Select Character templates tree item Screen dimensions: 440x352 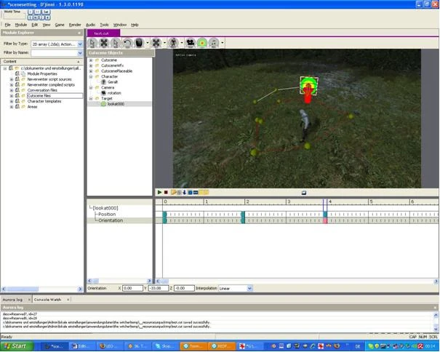pyautogui.click(x=44, y=101)
